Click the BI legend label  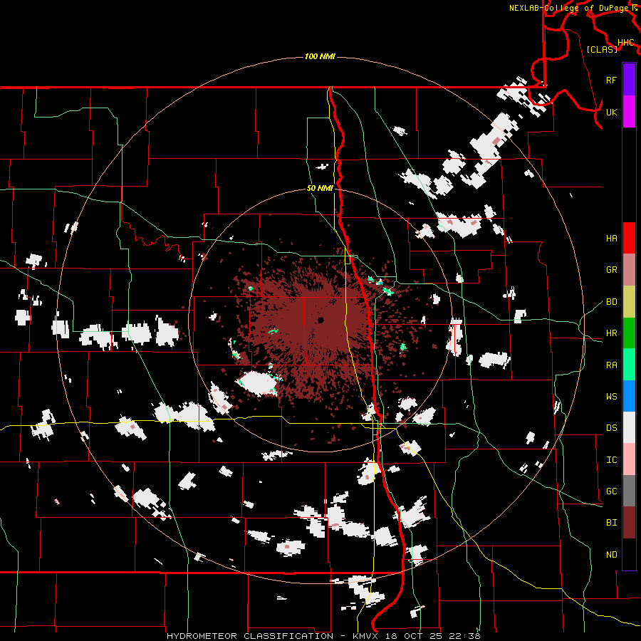(611, 523)
